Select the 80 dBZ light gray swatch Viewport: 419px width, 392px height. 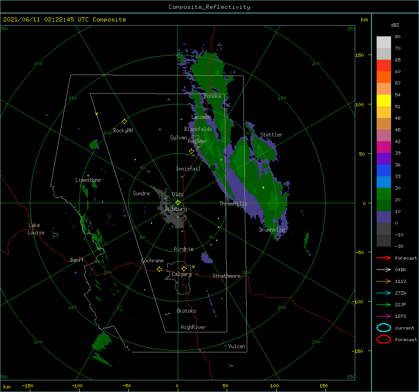tap(384, 42)
